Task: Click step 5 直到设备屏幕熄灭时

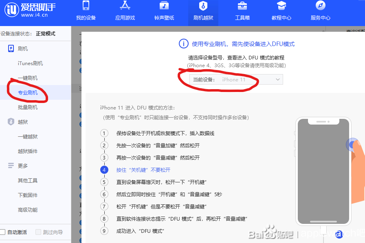Action: (x=162, y=182)
